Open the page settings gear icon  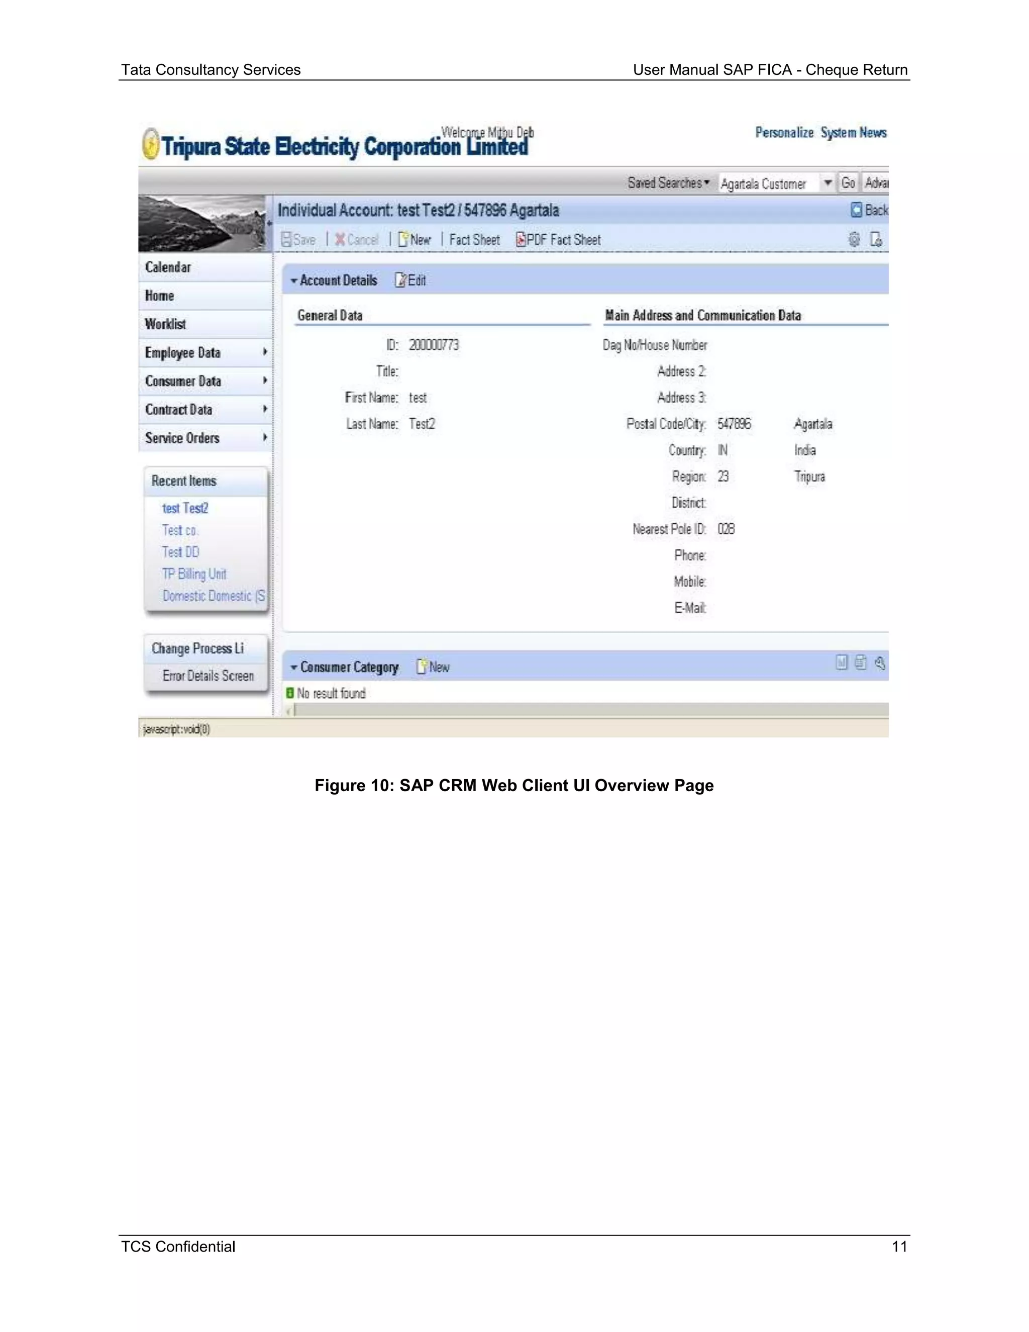point(854,240)
